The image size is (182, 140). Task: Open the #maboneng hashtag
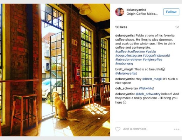(x=124, y=64)
